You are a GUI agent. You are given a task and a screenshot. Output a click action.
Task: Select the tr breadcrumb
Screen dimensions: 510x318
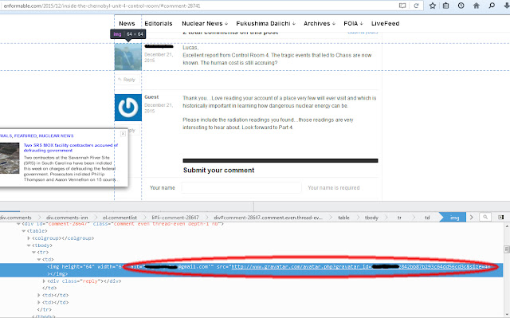399,218
